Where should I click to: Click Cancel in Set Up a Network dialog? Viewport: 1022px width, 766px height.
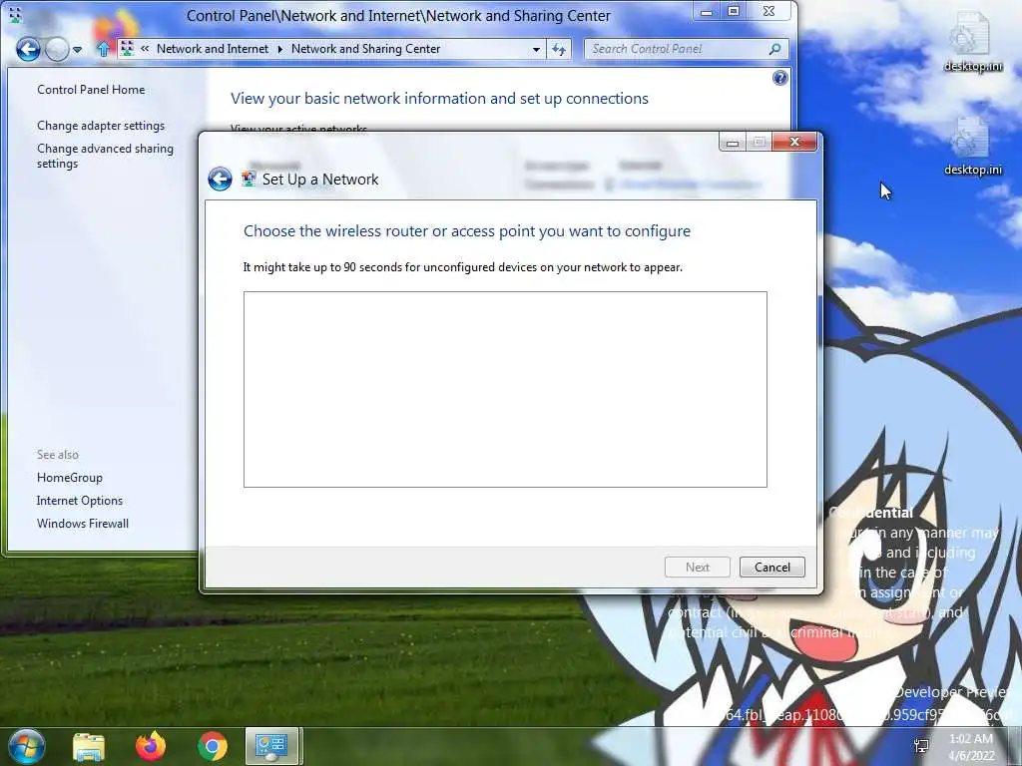[772, 568]
